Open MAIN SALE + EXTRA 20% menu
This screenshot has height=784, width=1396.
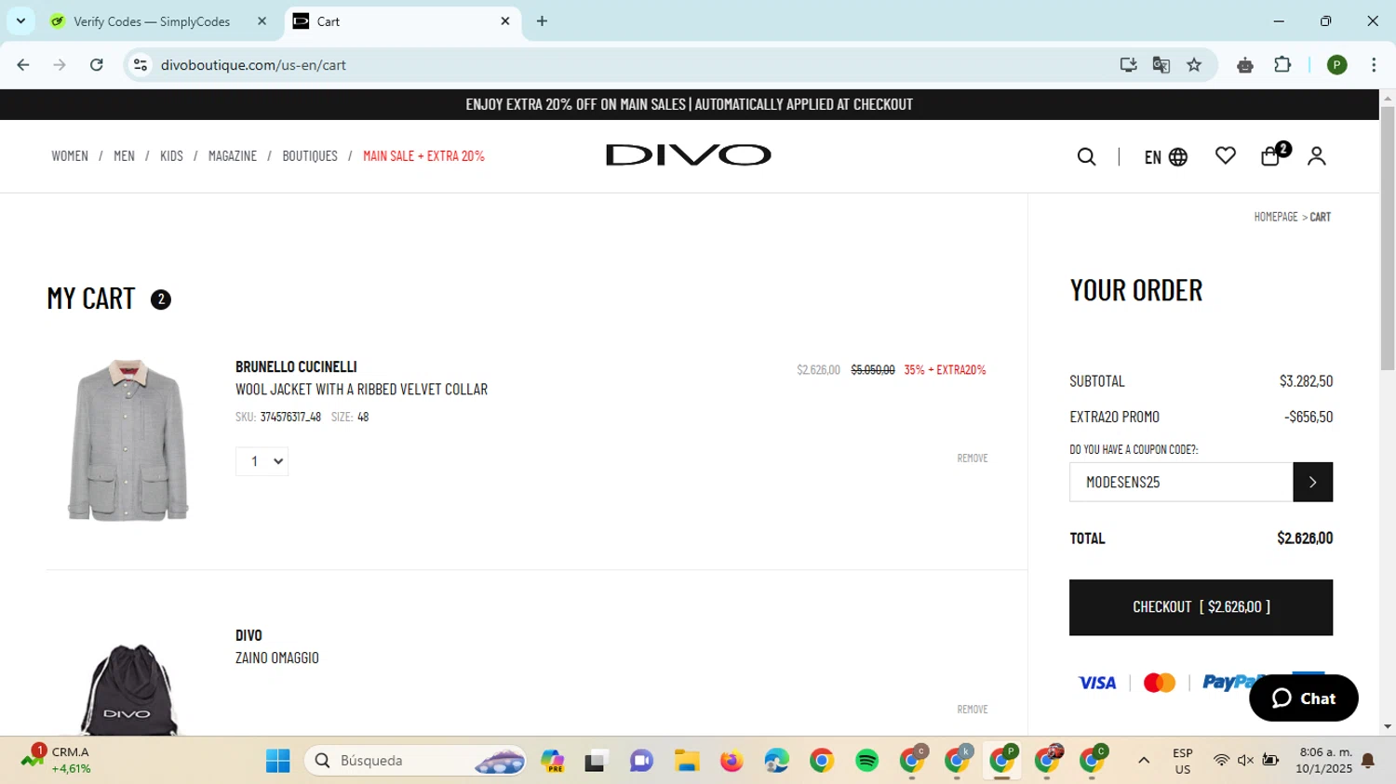click(x=423, y=155)
